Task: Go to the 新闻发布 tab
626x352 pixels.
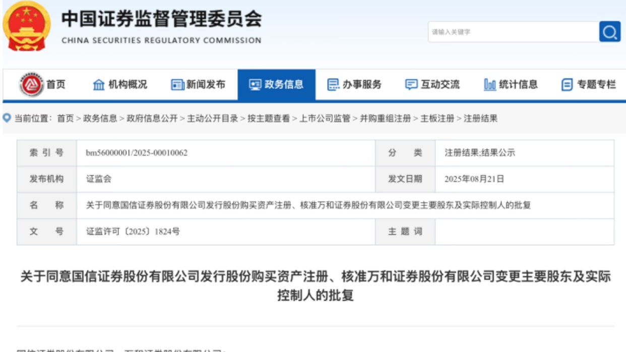Action: pyautogui.click(x=198, y=85)
